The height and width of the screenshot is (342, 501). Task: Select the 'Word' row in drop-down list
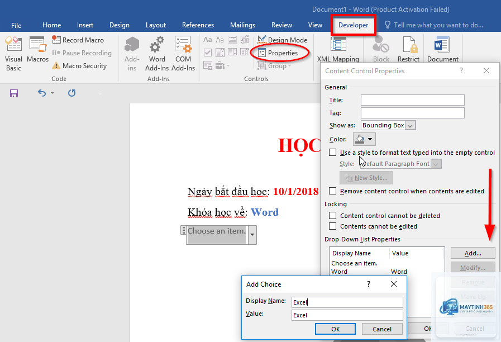(x=387, y=272)
